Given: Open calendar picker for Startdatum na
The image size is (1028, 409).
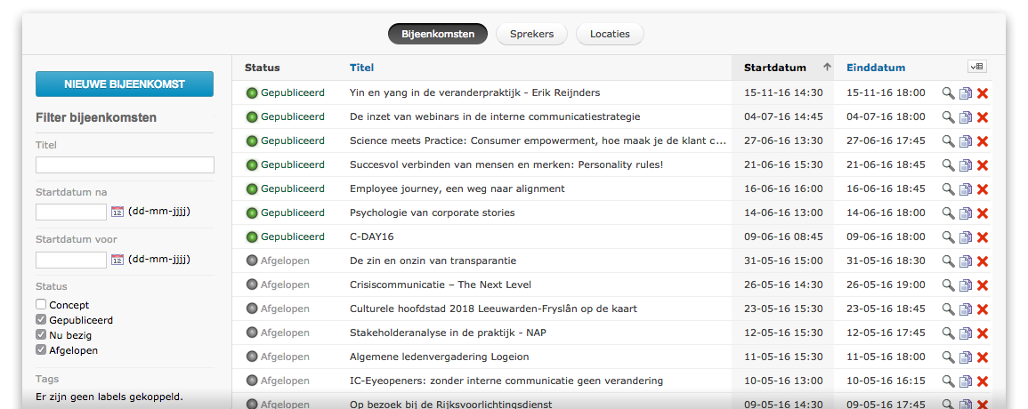Looking at the screenshot, I should pos(117,212).
